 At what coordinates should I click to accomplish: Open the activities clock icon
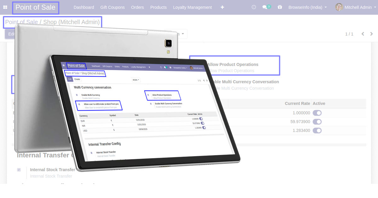coord(254,7)
